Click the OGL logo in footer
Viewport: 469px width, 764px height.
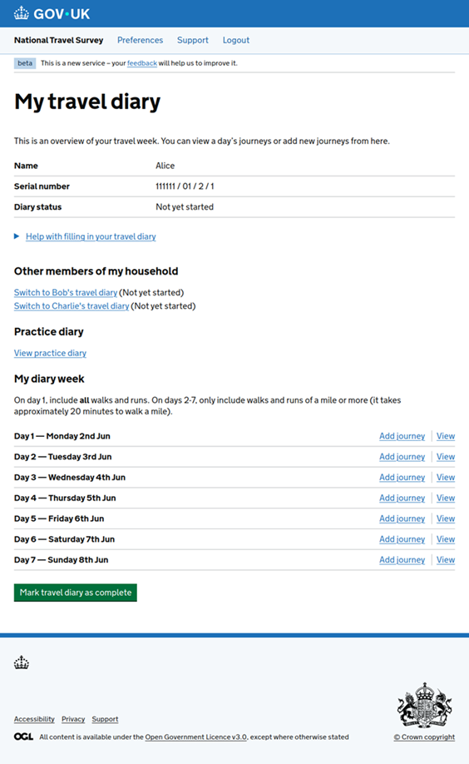(23, 737)
